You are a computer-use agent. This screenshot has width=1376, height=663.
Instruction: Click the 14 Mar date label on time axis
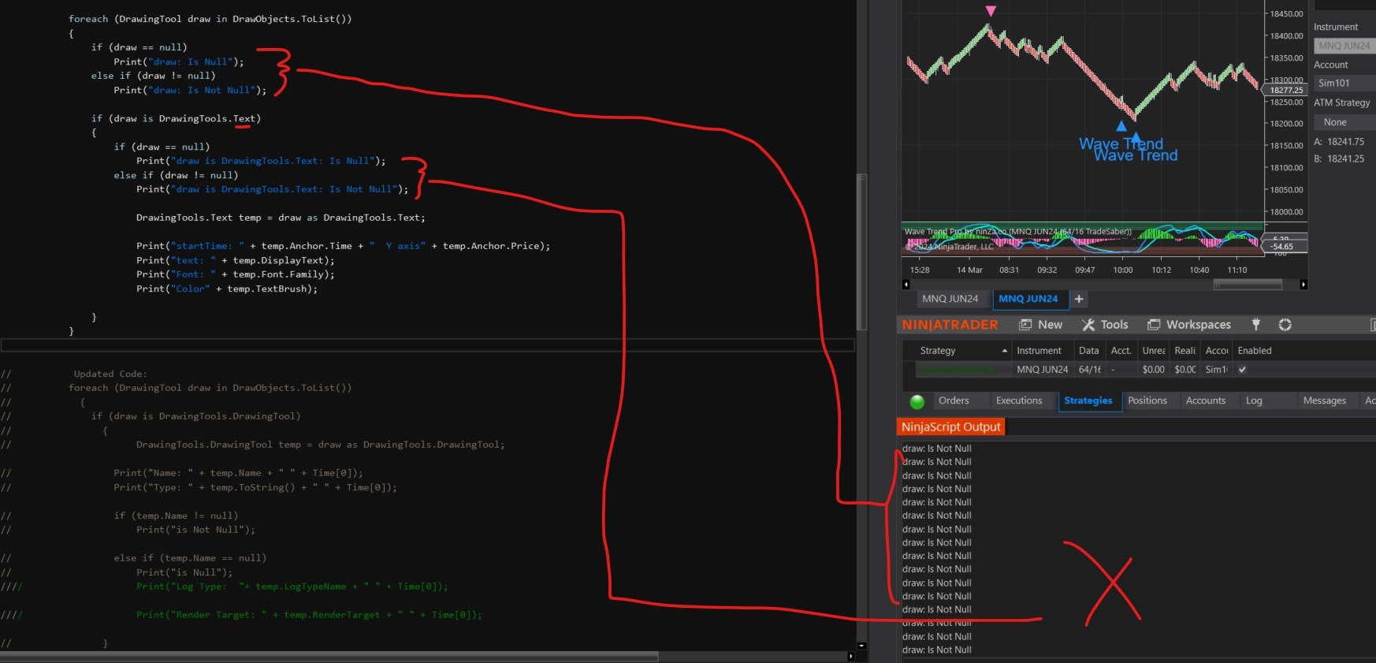point(969,270)
